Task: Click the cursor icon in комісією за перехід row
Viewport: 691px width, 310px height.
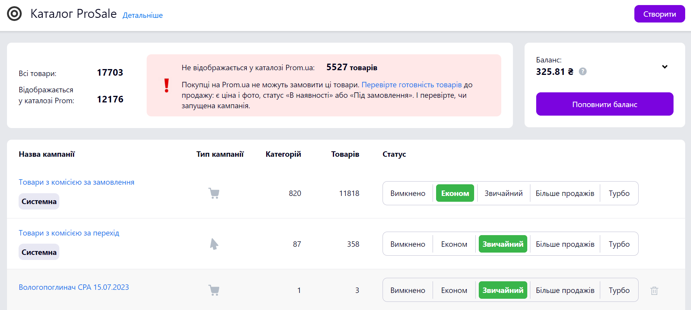Action: 214,244
